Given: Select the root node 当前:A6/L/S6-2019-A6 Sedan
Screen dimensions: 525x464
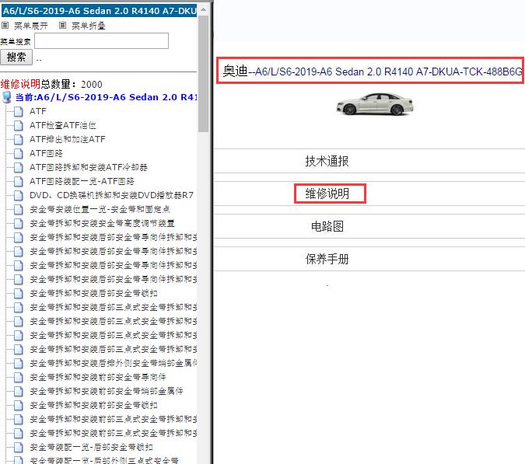Looking at the screenshot, I should (x=106, y=97).
